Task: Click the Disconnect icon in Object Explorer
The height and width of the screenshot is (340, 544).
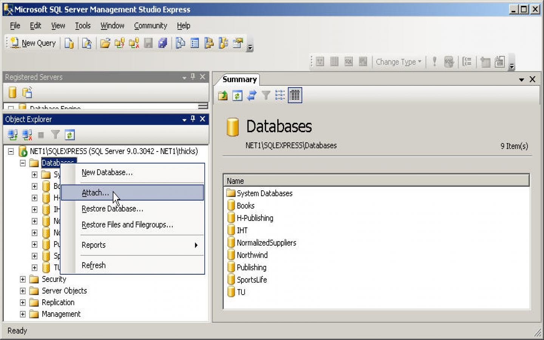Action: (27, 134)
